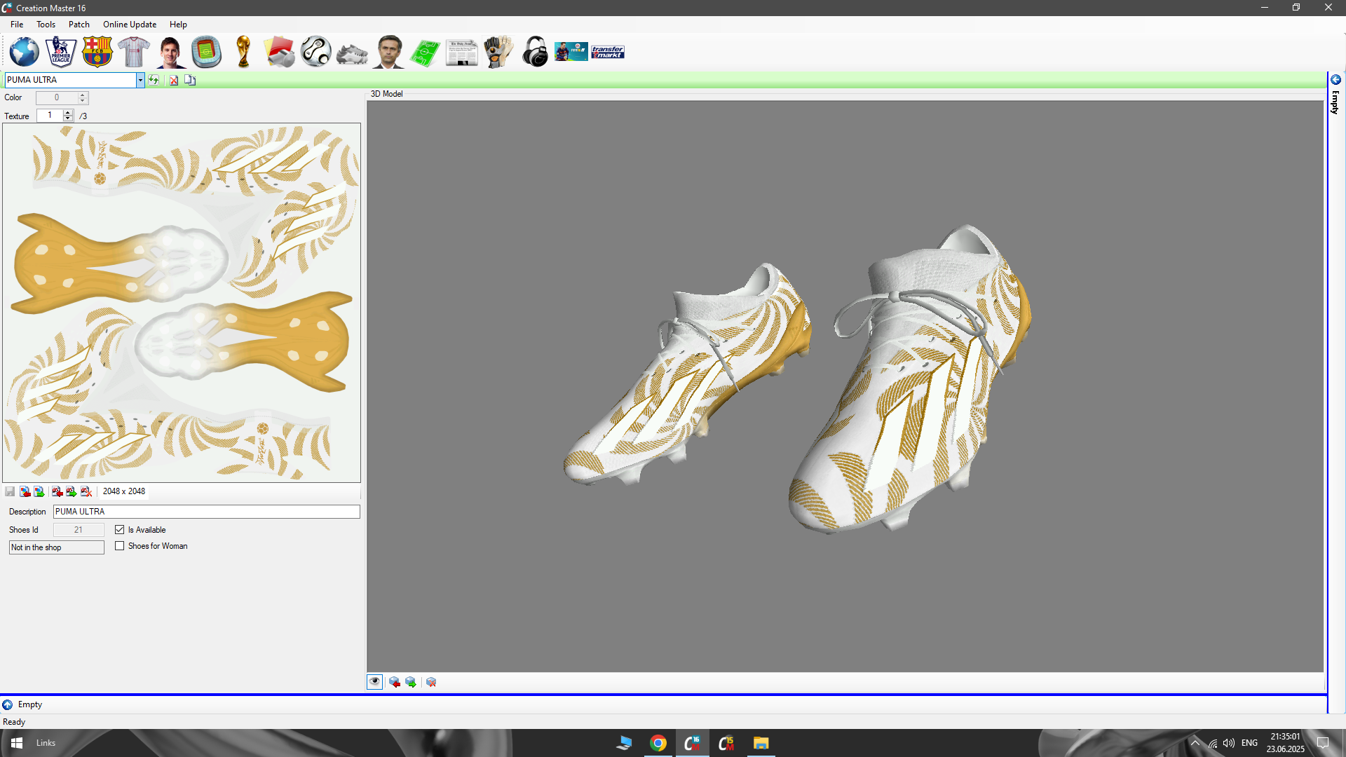Viewport: 1346px width, 757px height.
Task: Open File Explorer from the taskbar
Action: (761, 743)
